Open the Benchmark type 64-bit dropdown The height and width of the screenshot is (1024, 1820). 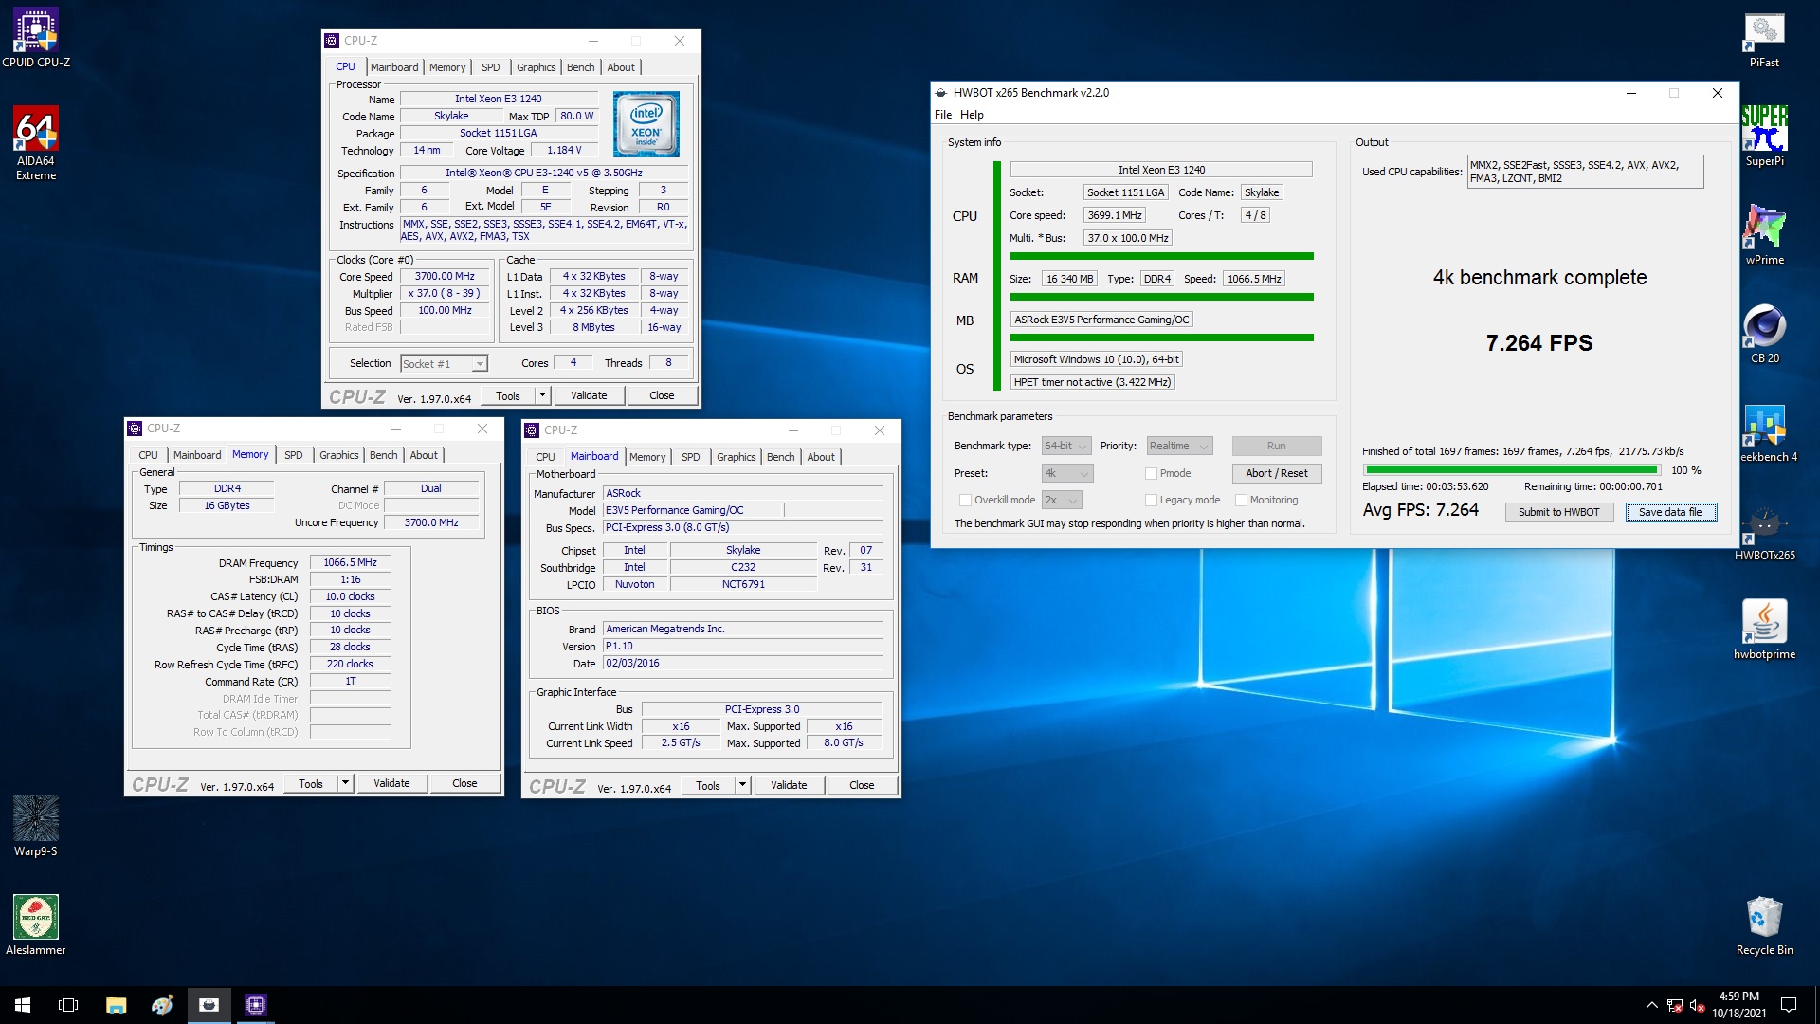coord(1066,446)
